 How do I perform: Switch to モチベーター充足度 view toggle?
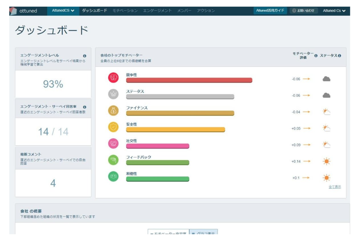coord(168,233)
